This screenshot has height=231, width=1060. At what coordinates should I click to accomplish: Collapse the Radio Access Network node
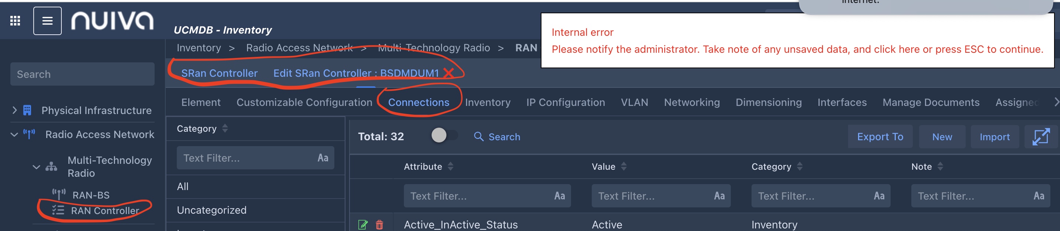pyautogui.click(x=14, y=135)
